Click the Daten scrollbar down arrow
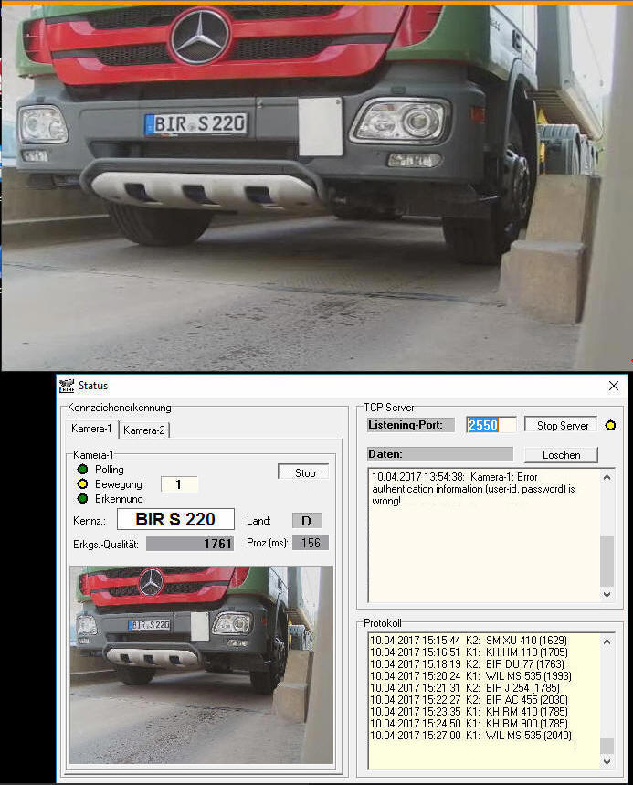633x785 pixels. point(607,595)
